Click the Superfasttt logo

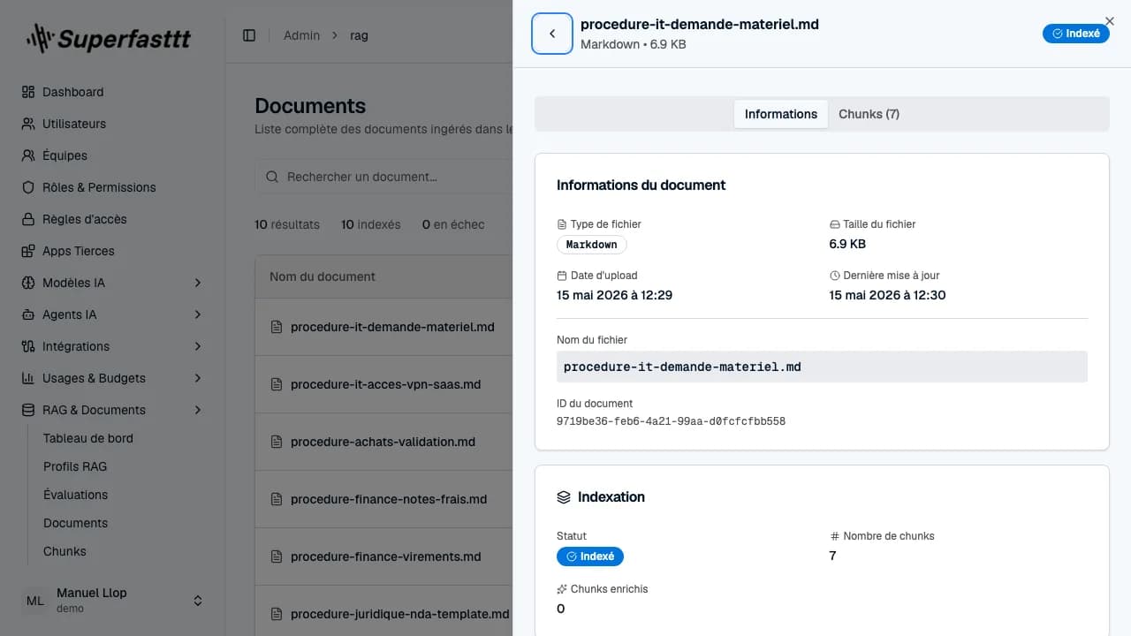coord(108,38)
